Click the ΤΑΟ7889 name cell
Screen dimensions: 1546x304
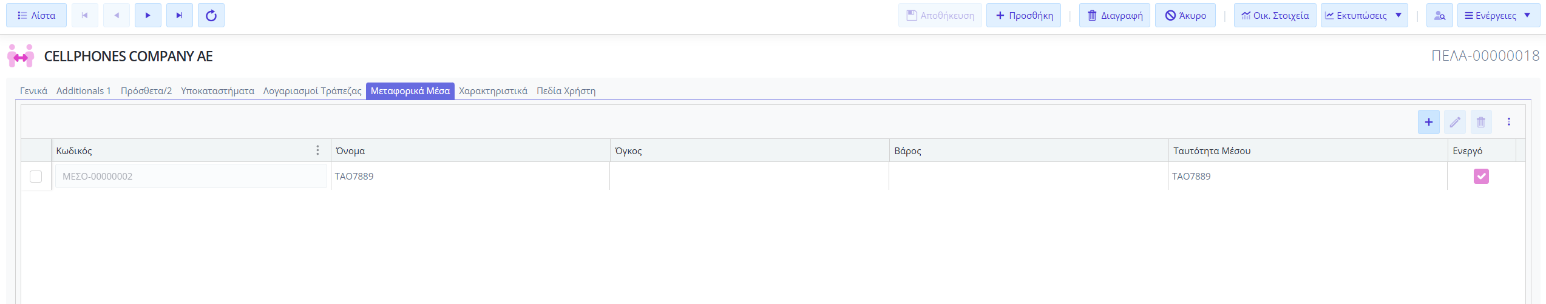(470, 177)
